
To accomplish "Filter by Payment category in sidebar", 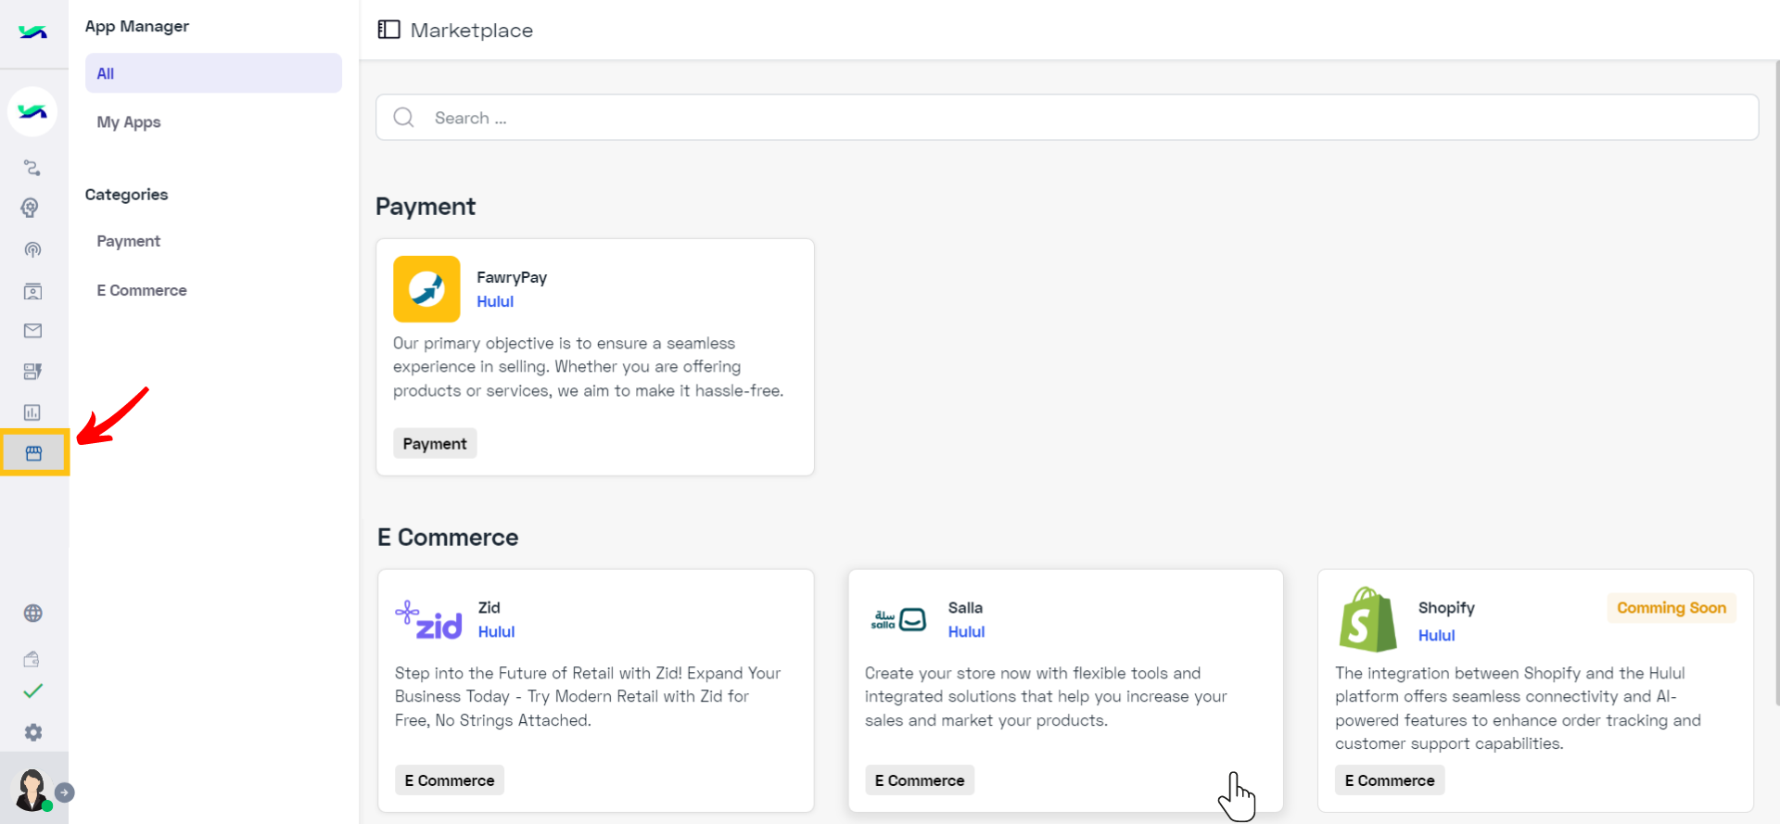I will 129,241.
